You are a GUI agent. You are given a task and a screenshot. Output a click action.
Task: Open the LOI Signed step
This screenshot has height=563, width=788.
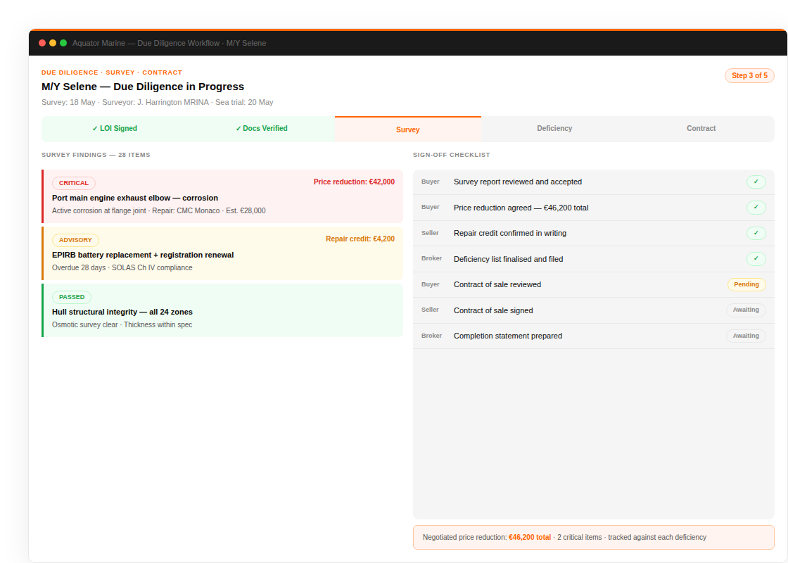tap(115, 129)
